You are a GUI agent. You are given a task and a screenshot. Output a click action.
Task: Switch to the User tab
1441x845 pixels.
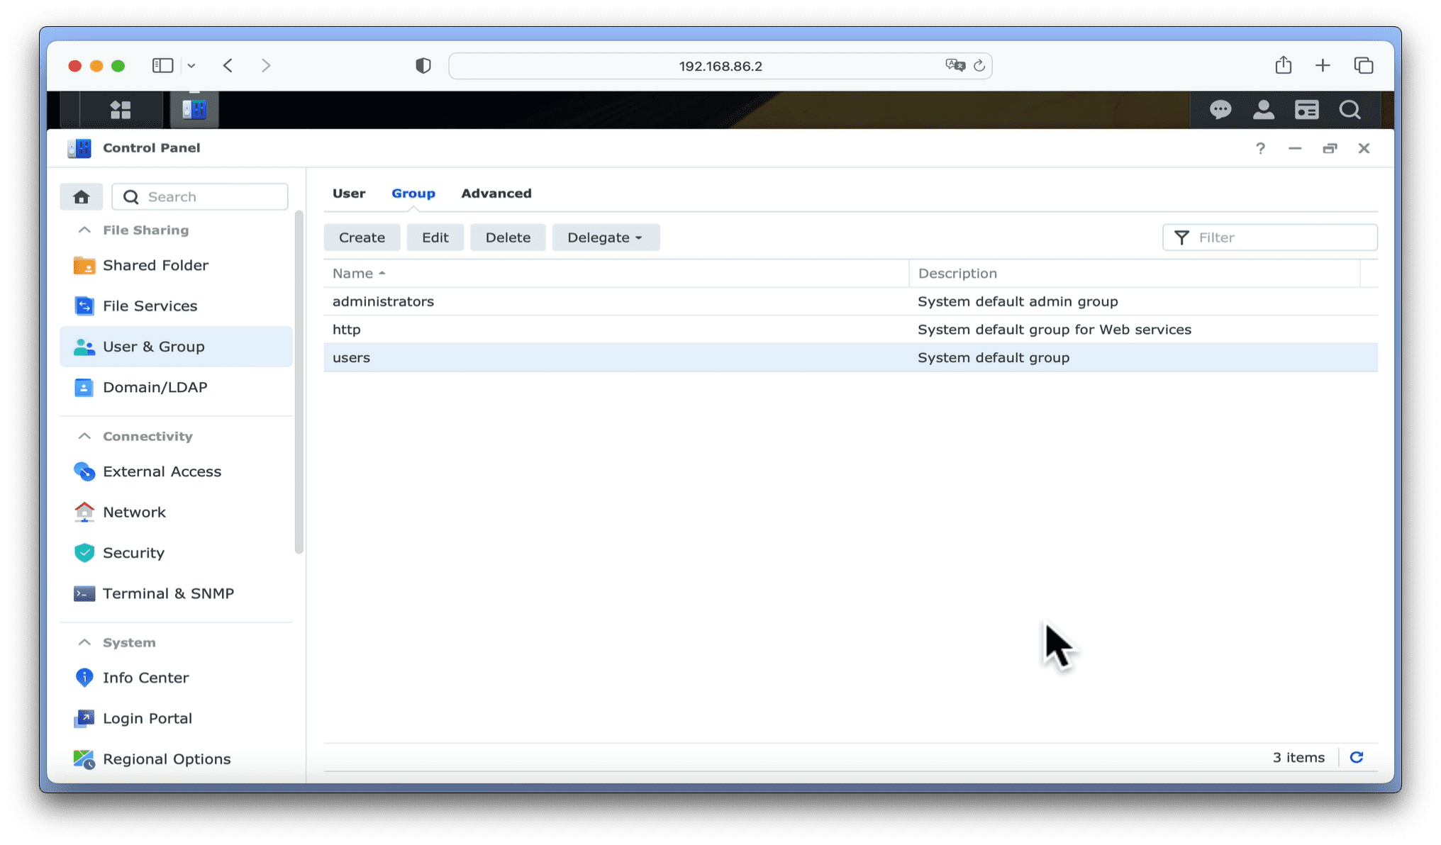(349, 193)
